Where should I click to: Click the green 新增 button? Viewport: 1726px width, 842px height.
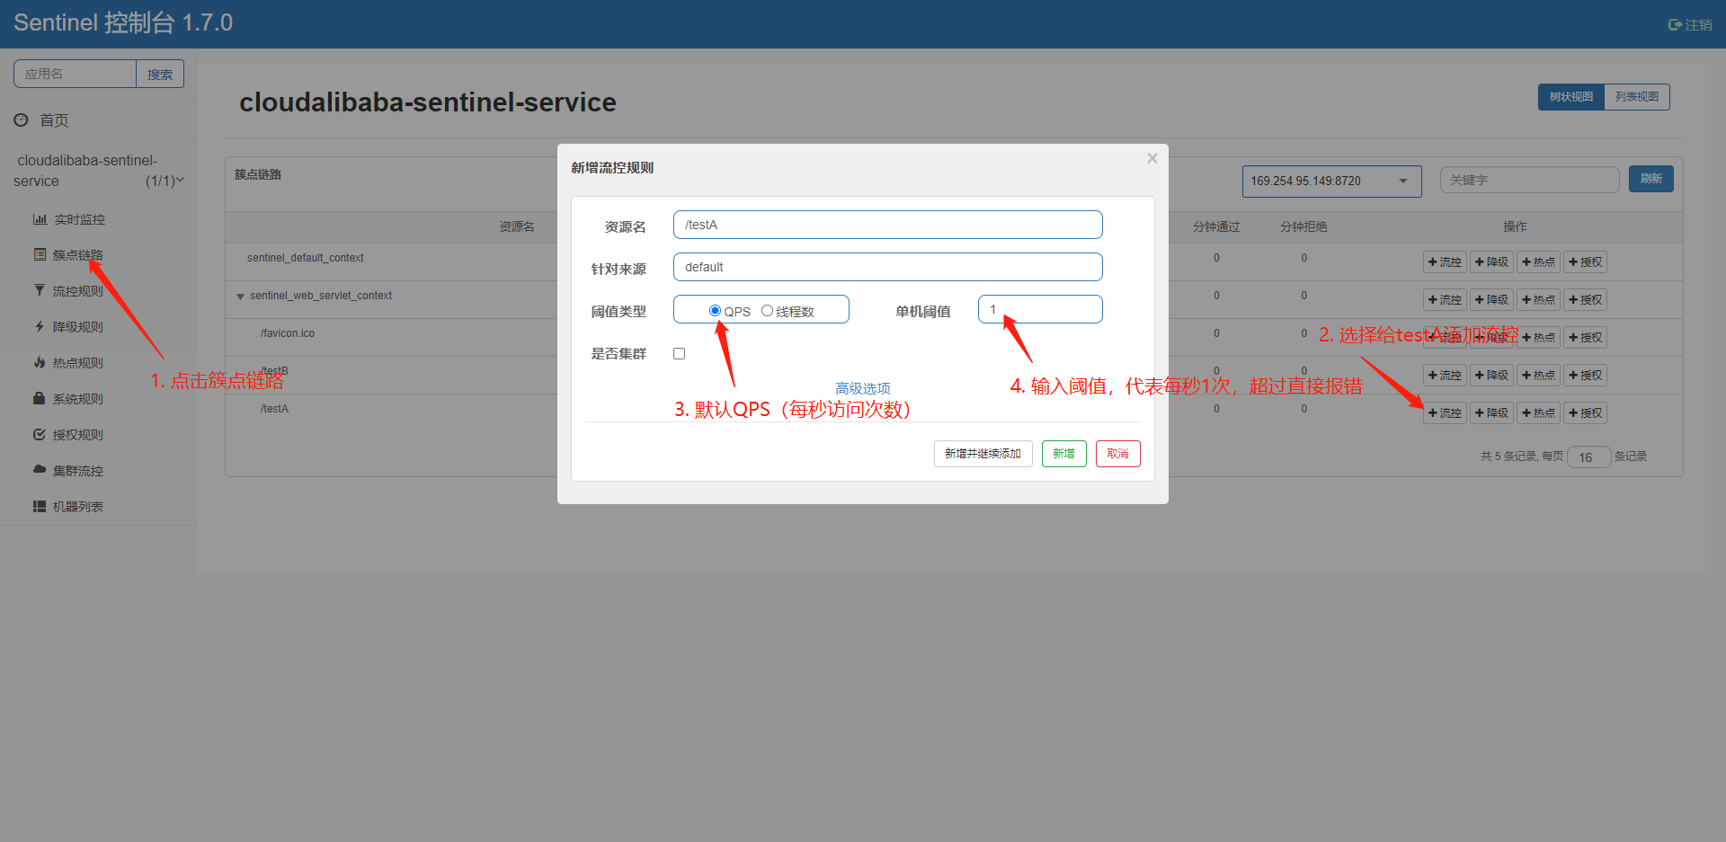click(x=1063, y=454)
